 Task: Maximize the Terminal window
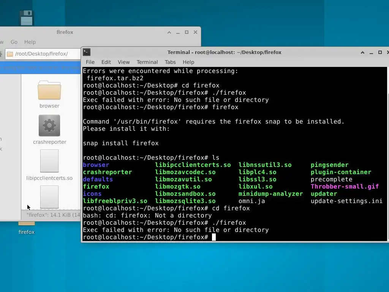tap(380, 52)
